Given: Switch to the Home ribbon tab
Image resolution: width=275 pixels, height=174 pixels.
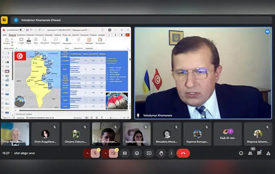Looking at the screenshot, I should click(x=12, y=35).
